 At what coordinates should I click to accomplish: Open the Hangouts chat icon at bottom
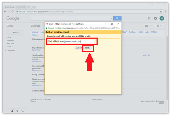pos(17,111)
